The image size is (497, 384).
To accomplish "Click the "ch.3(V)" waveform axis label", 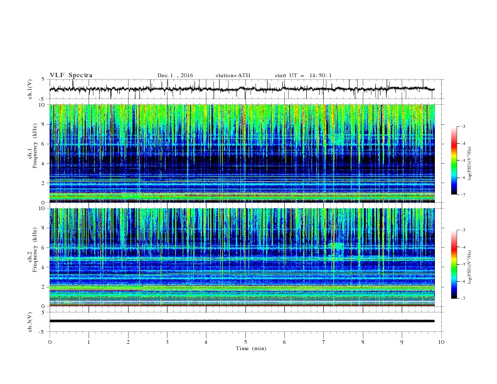I will pyautogui.click(x=30, y=322).
